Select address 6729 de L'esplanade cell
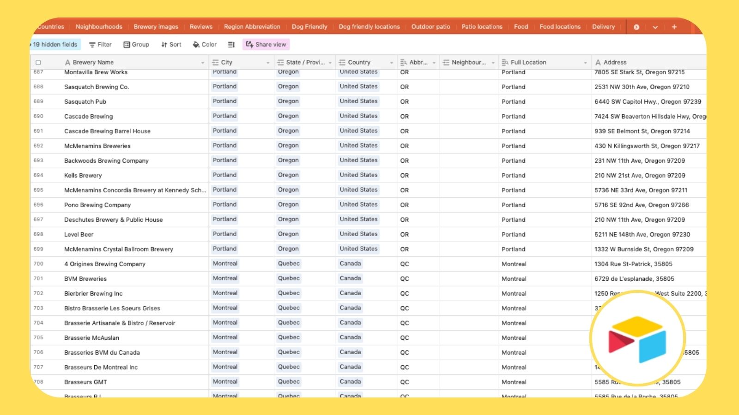Screen dimensions: 739x415 (649, 279)
